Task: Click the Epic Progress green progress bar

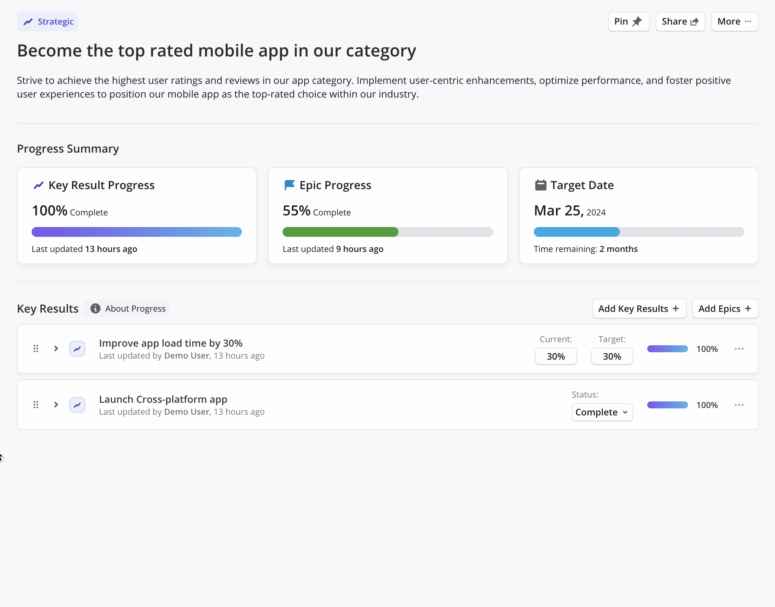Action: [340, 232]
